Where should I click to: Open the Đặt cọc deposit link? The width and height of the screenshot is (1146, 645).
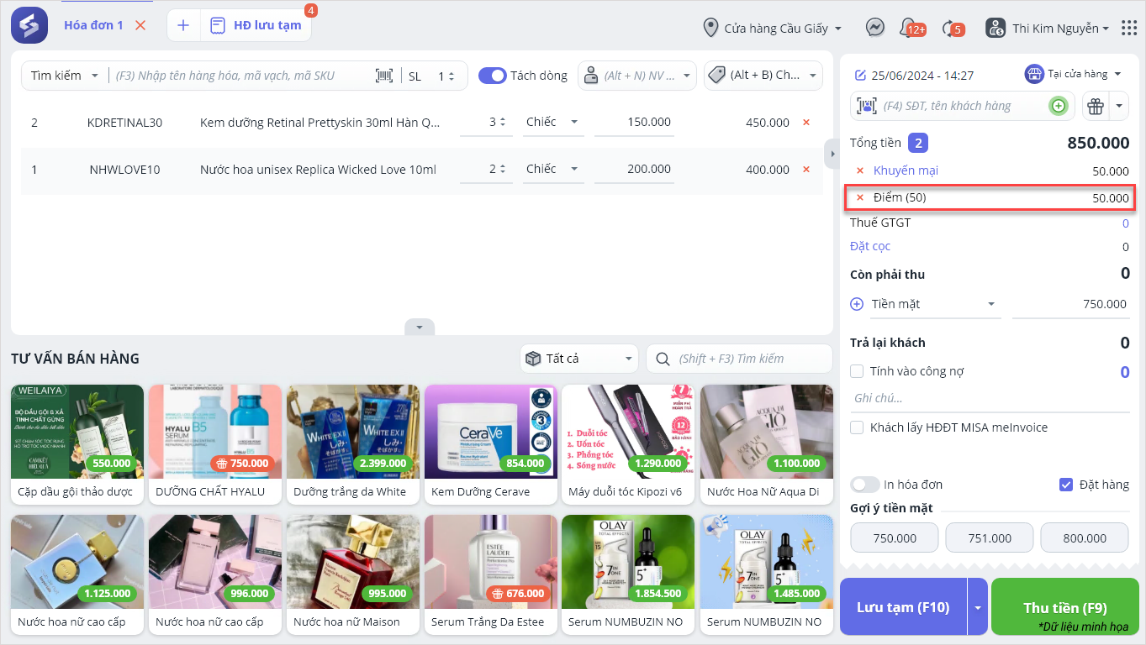point(870,246)
